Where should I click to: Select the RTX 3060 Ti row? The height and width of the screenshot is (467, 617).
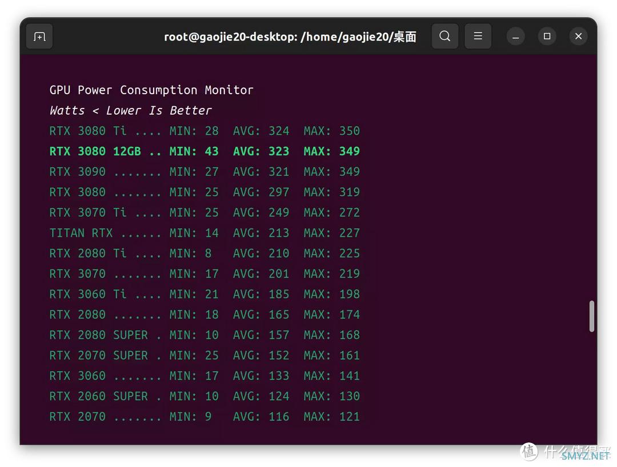205,295
